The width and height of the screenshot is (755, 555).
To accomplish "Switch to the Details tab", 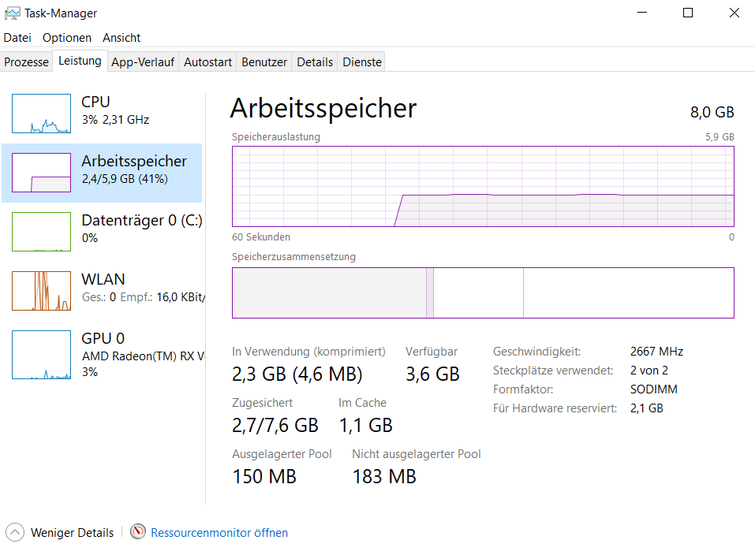I will 315,62.
